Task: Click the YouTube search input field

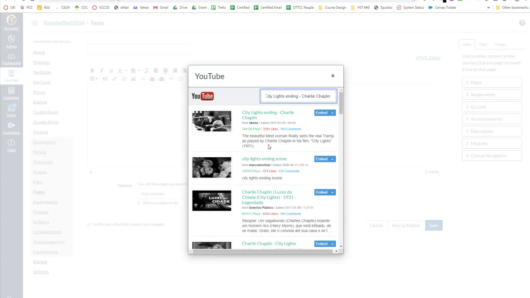Action: click(x=298, y=96)
